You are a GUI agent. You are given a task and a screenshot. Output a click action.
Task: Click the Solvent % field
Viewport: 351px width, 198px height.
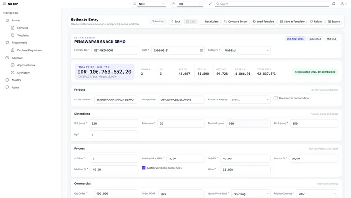313,158
